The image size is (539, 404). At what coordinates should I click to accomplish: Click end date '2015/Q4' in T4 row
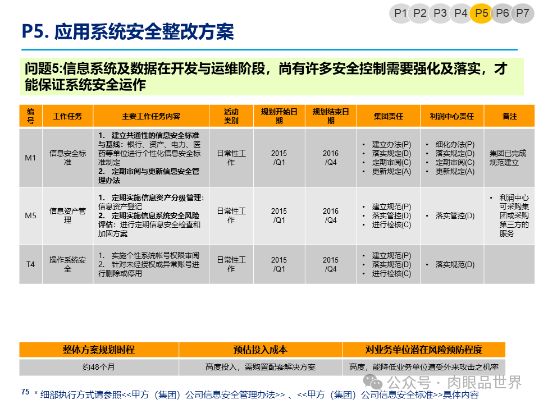[331, 264]
